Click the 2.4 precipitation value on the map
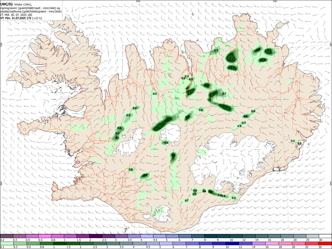Screen dimensions: 332x249 click(x=264, y=60)
